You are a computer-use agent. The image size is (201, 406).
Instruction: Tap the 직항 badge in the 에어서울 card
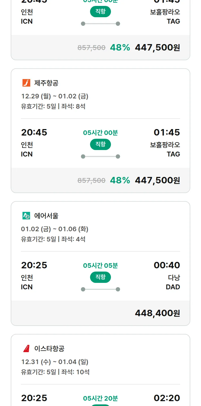(x=100, y=277)
